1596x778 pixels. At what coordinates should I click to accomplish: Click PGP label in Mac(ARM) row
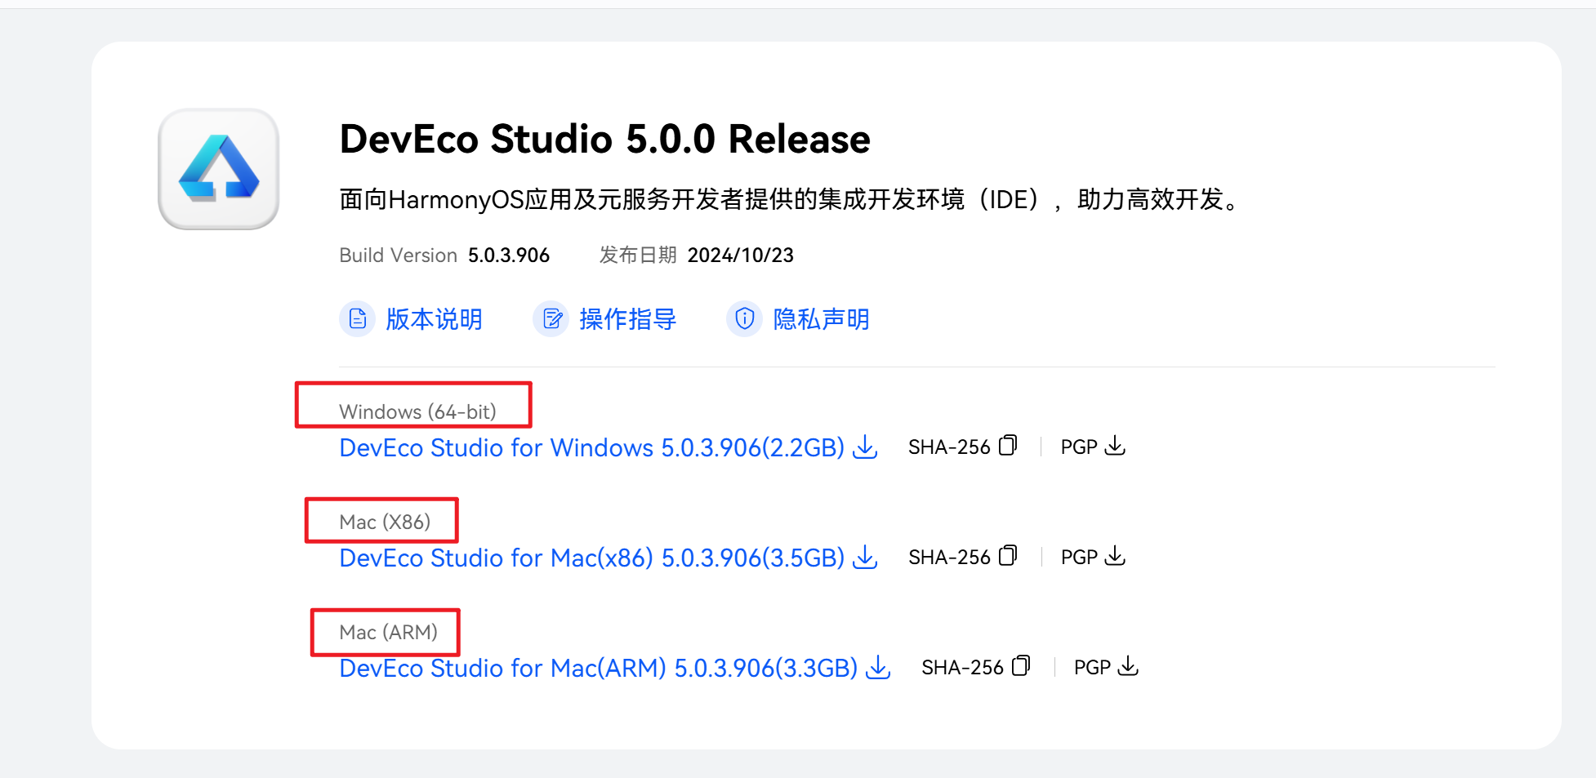coord(1092,668)
